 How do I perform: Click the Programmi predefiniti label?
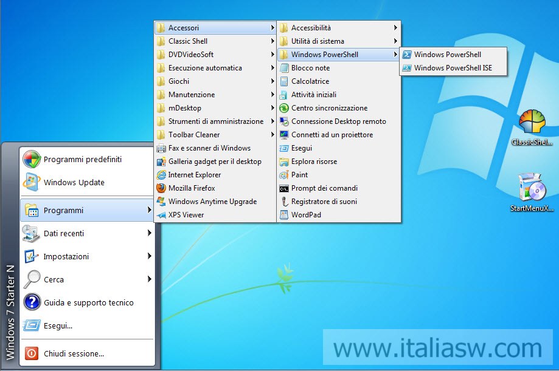(83, 160)
